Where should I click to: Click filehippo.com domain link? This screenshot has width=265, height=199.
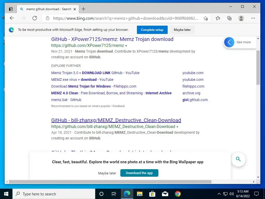[x=193, y=86]
